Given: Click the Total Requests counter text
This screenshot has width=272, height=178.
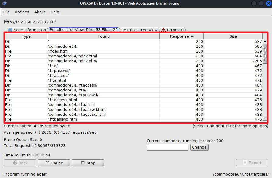Looking at the screenshot, I should (35, 146).
